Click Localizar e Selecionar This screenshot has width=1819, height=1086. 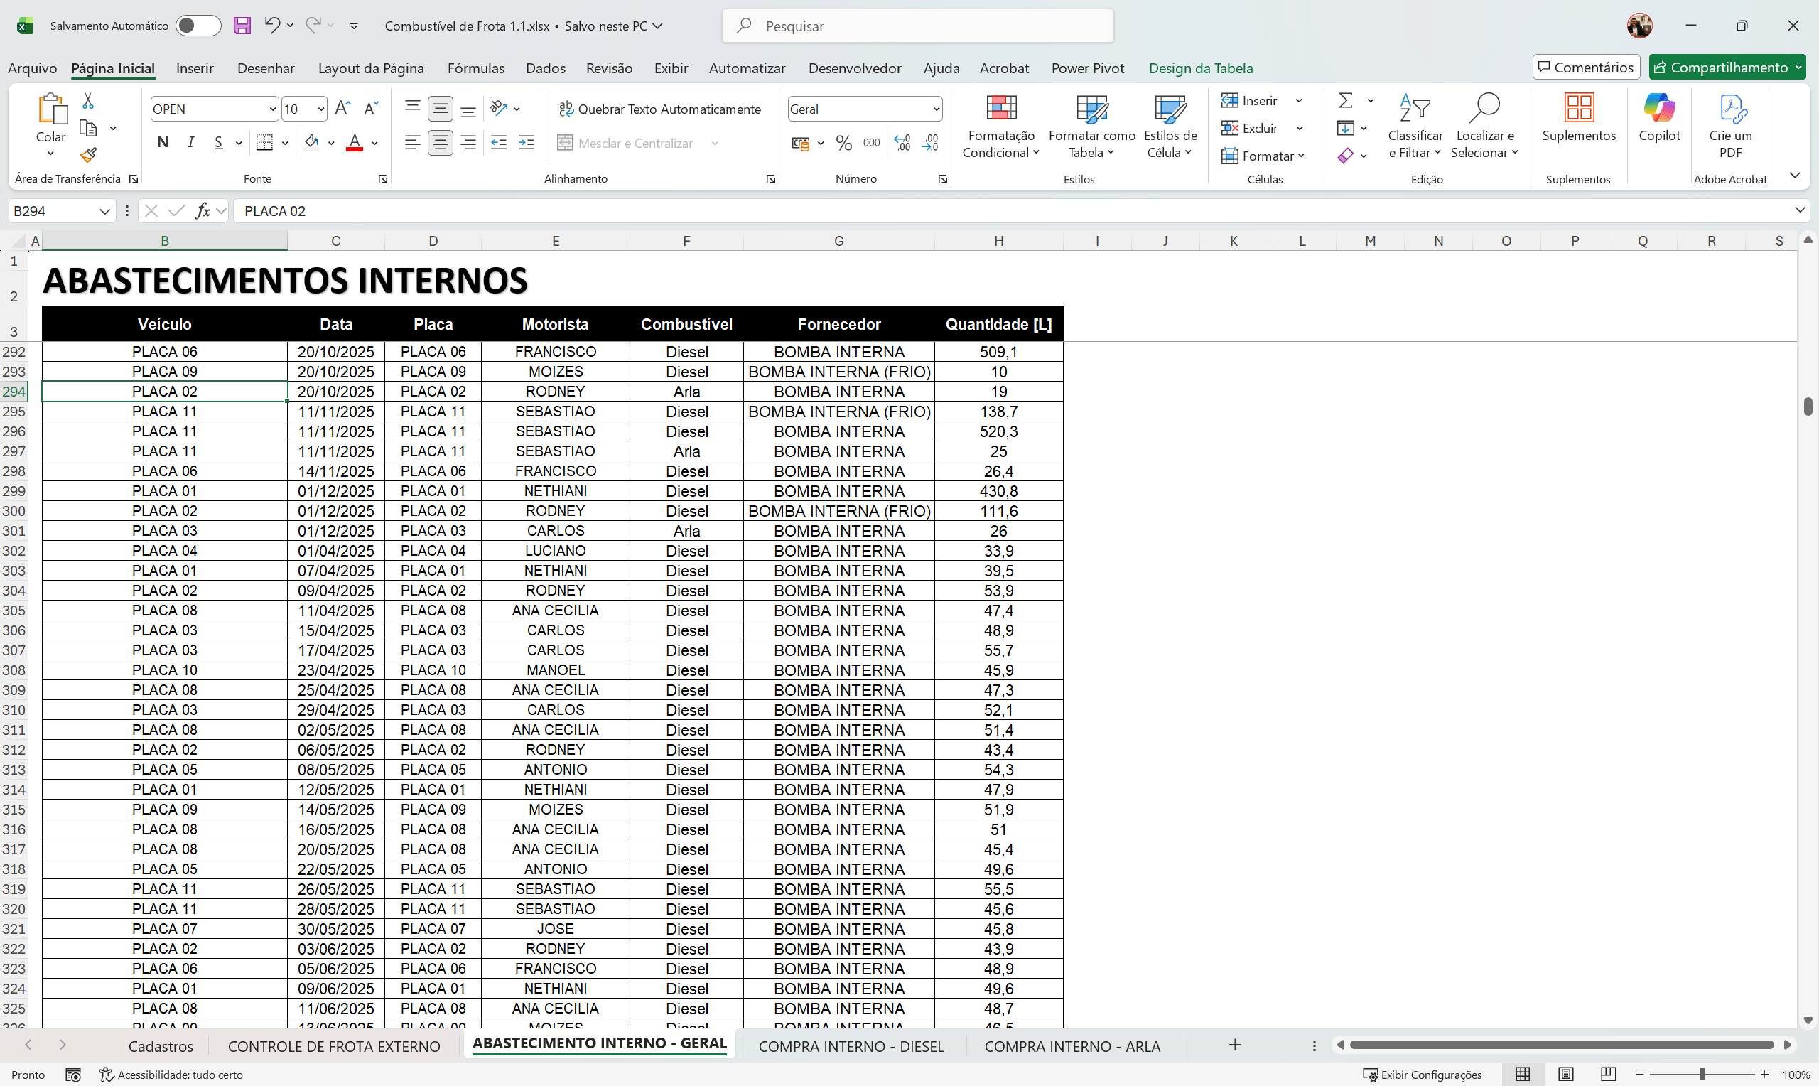click(x=1485, y=125)
